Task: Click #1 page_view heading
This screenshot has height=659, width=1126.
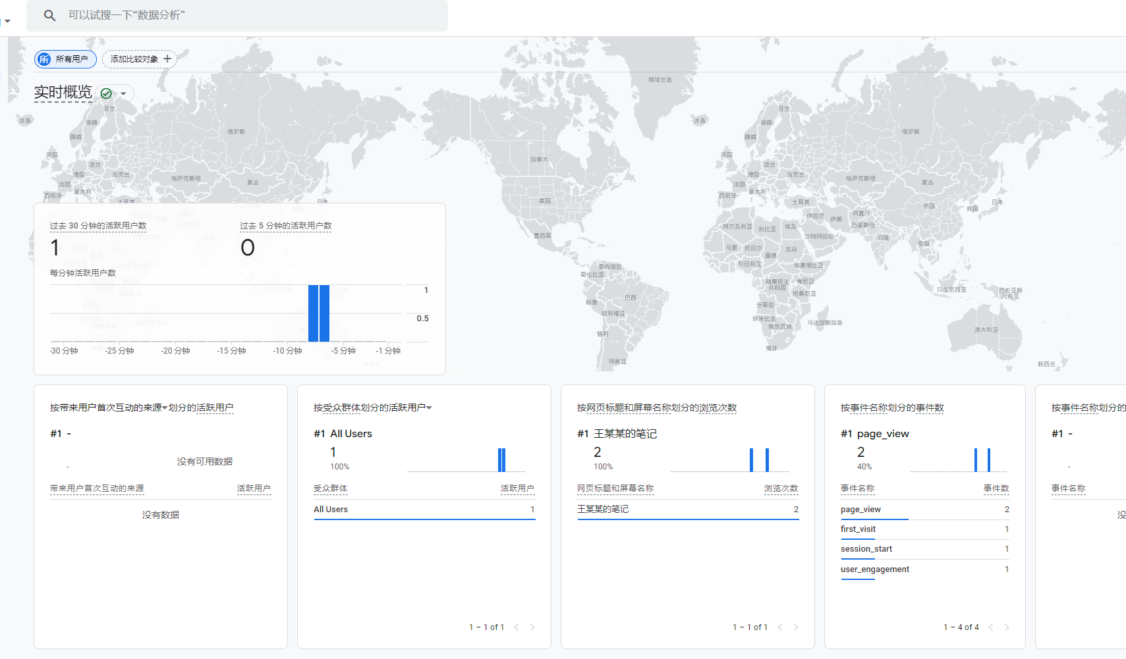Action: coord(875,434)
